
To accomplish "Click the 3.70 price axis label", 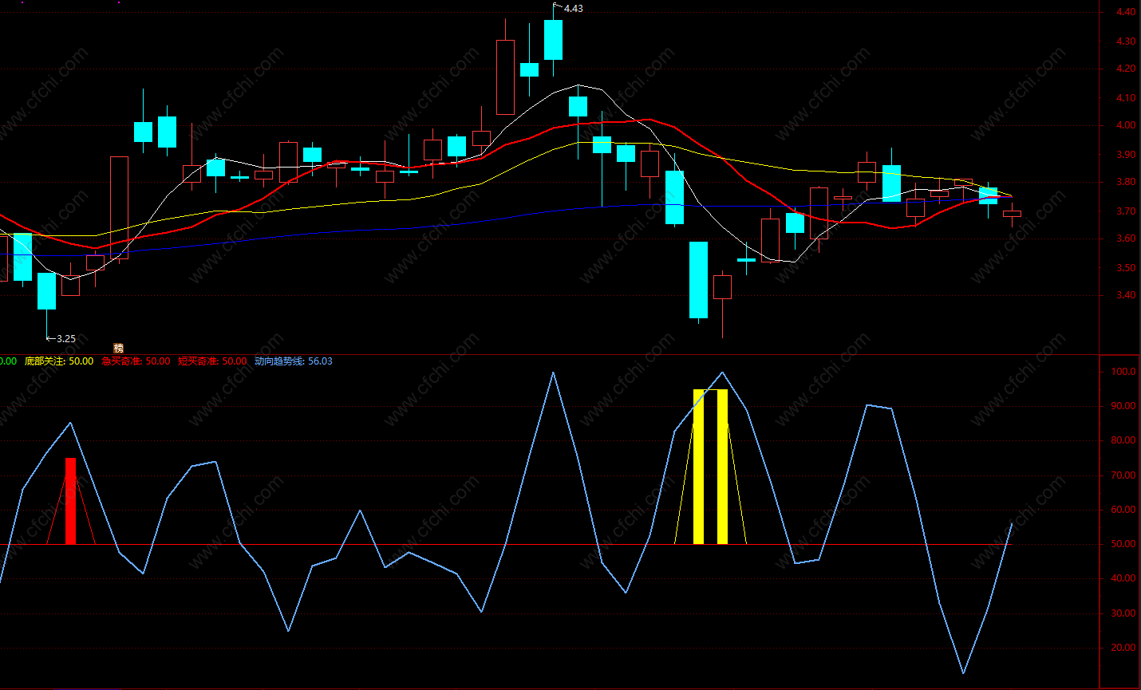I will (1126, 211).
